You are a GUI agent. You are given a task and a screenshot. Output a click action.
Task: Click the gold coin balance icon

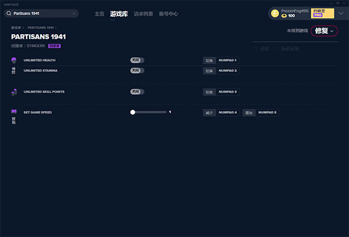284,16
